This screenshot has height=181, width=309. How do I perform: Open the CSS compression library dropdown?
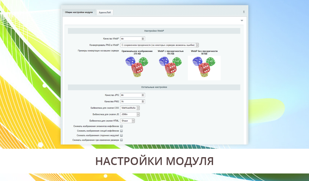[x=130, y=108]
